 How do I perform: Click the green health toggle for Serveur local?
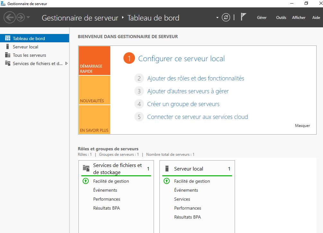166,181
